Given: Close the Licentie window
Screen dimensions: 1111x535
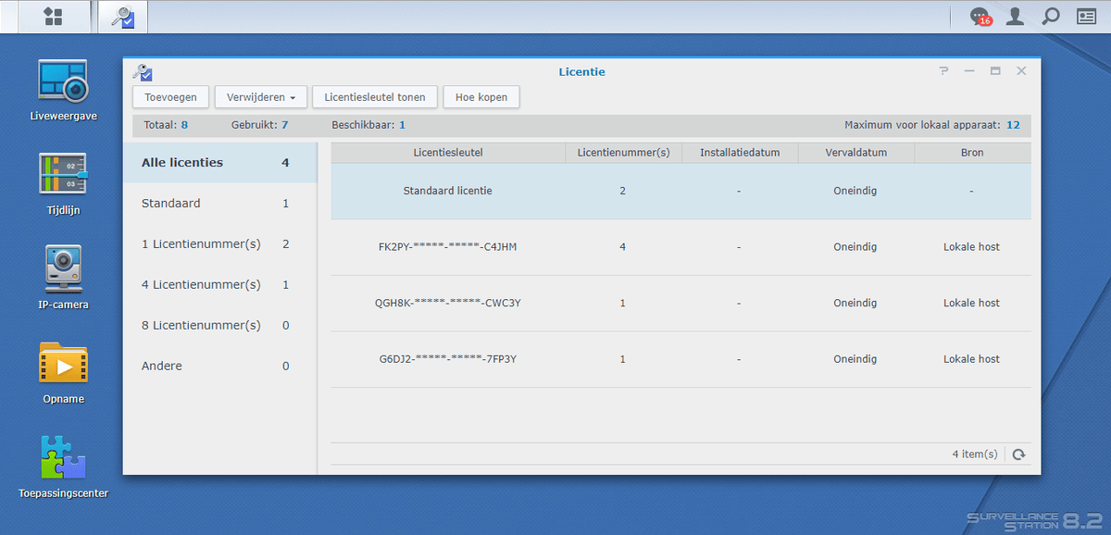Looking at the screenshot, I should coord(1021,71).
